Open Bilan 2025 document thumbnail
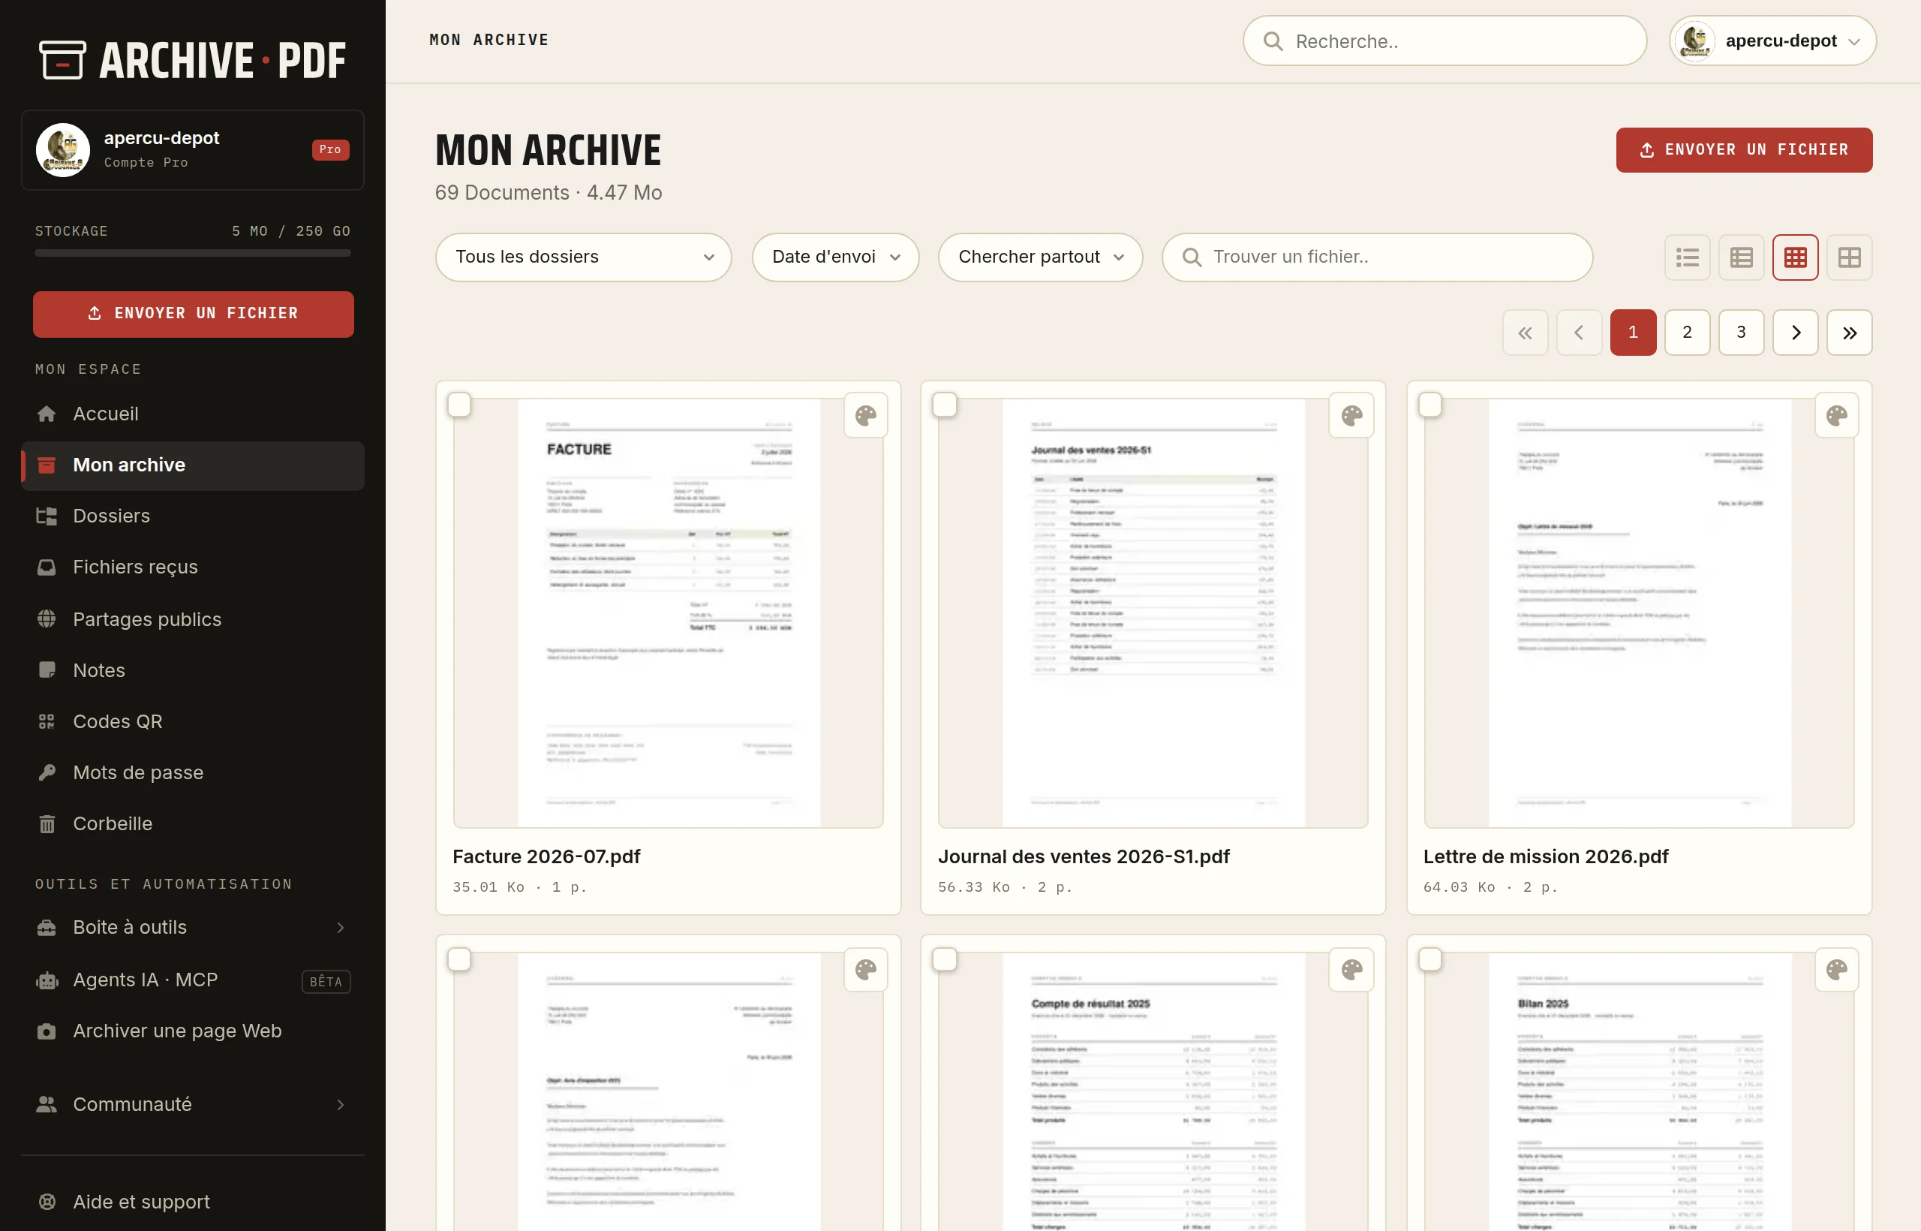 1639,1091
